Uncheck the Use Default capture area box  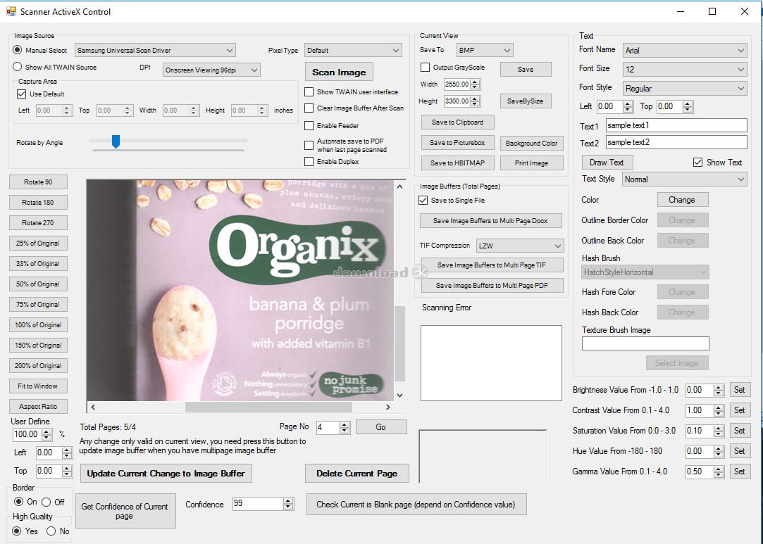tap(21, 94)
